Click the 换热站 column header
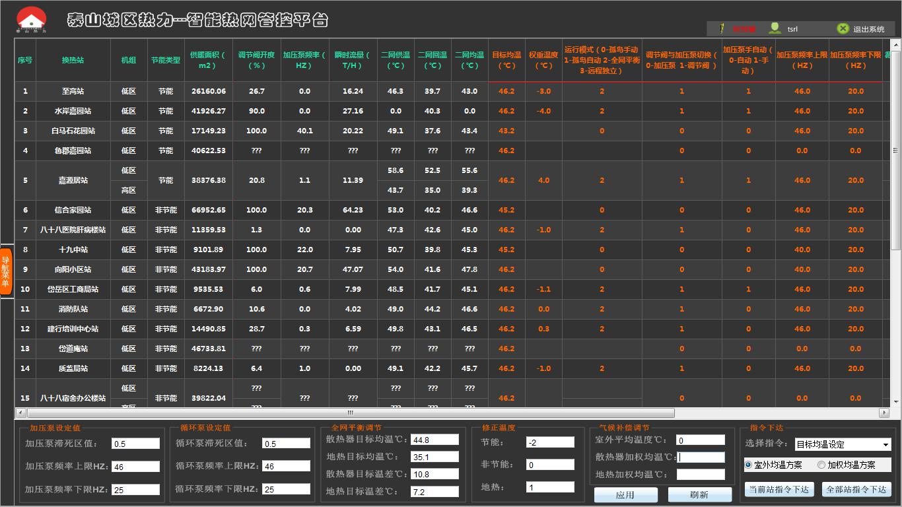The image size is (902, 507). coord(73,60)
